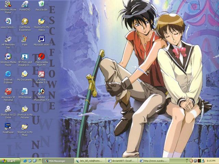Launch Internet Explorer from Quick Launch
This screenshot has height=164, width=219.
[x=25, y=161]
